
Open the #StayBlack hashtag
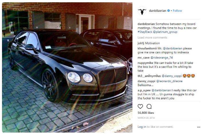(145, 32)
